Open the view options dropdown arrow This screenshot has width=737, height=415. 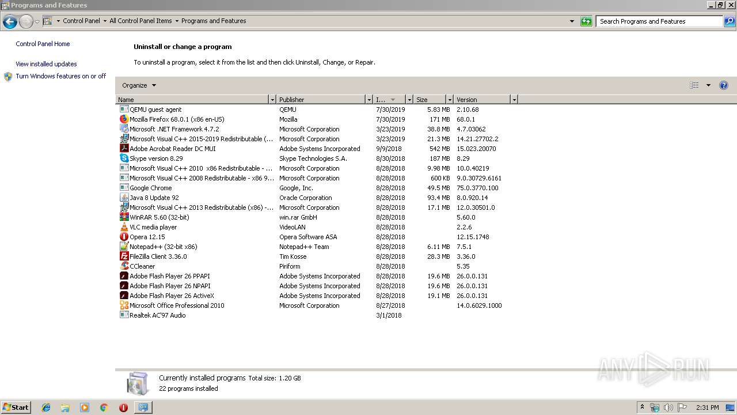tap(708, 85)
